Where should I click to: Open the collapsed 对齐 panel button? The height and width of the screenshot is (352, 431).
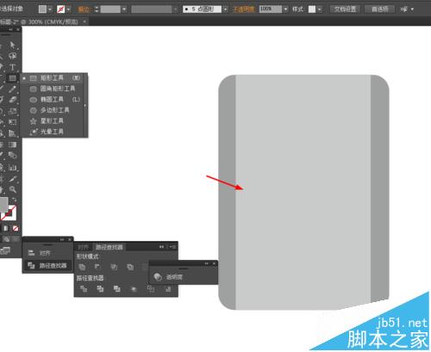coord(47,253)
